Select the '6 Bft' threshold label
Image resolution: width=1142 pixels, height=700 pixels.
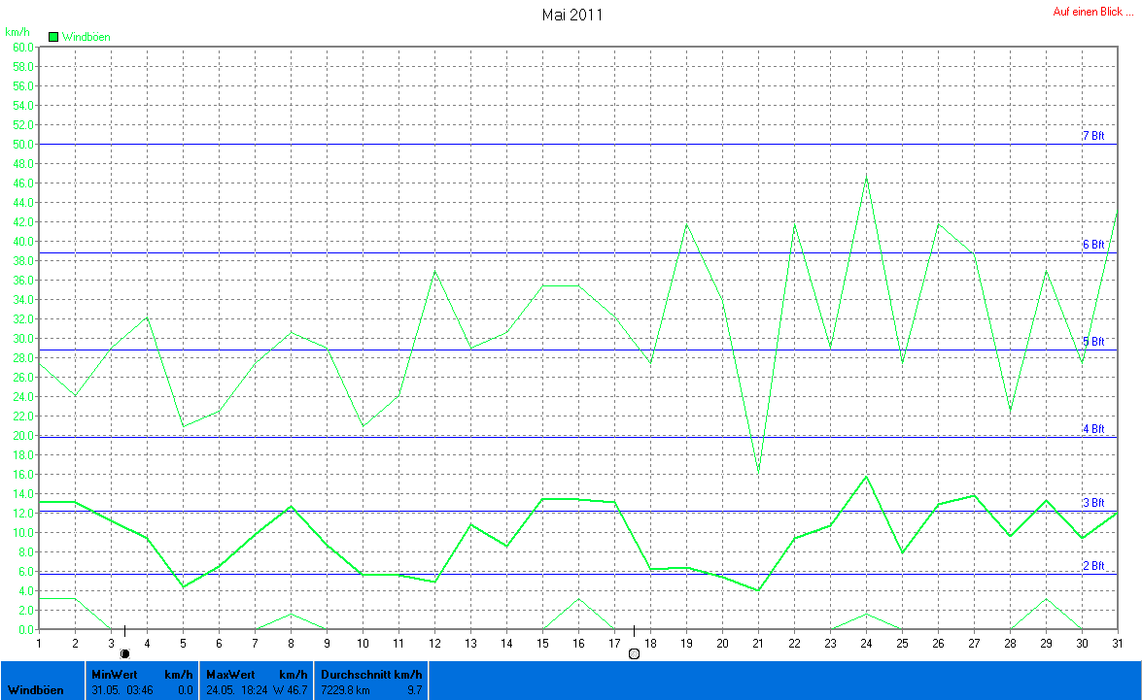pos(1093,245)
